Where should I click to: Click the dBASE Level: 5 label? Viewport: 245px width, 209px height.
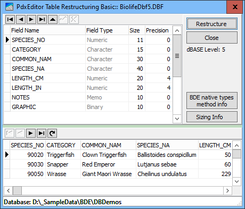point(206,49)
